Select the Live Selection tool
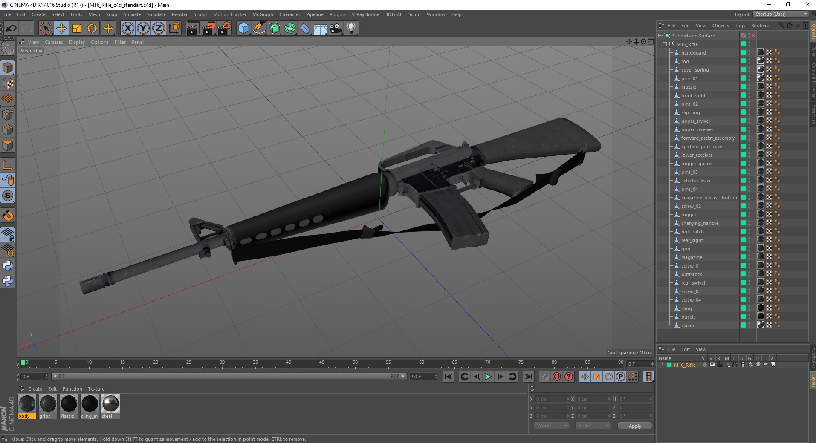Image resolution: width=816 pixels, height=443 pixels. click(x=46, y=29)
